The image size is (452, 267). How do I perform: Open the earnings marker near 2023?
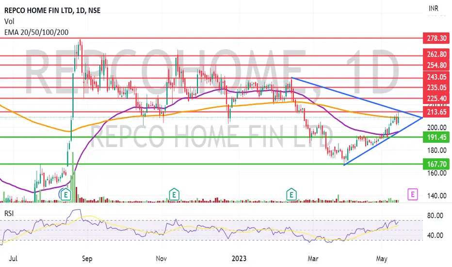[x=291, y=195]
